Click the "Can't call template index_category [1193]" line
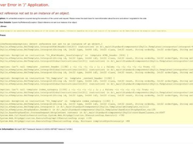The height and width of the screenshot is (144, 193). click(x=77, y=89)
